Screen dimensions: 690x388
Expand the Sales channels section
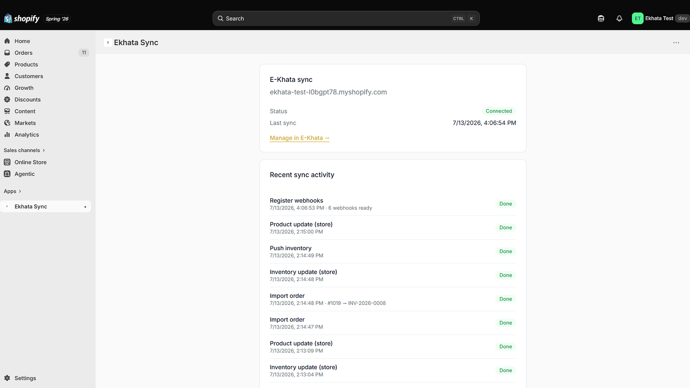point(25,150)
